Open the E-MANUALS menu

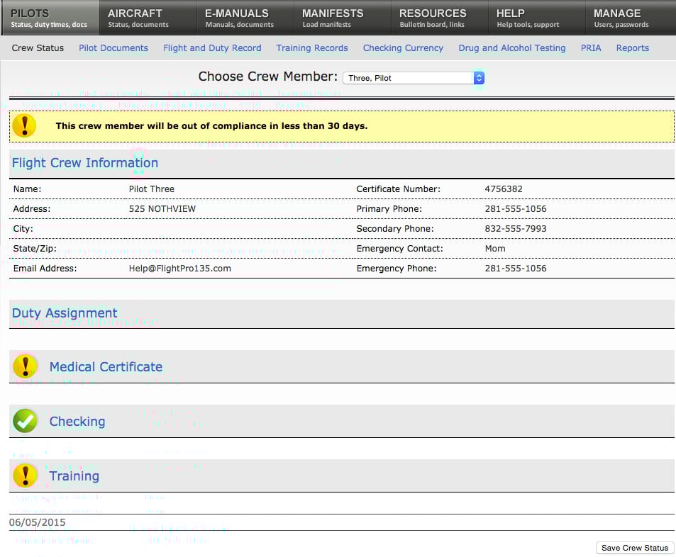click(237, 17)
